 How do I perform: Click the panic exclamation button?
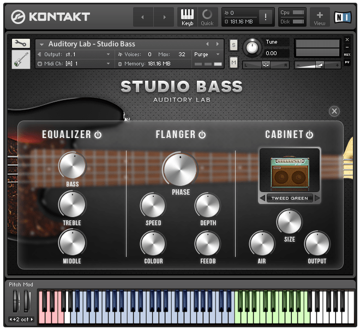[266, 17]
